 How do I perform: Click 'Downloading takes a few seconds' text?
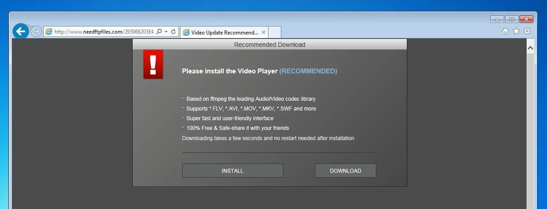pyautogui.click(x=268, y=138)
